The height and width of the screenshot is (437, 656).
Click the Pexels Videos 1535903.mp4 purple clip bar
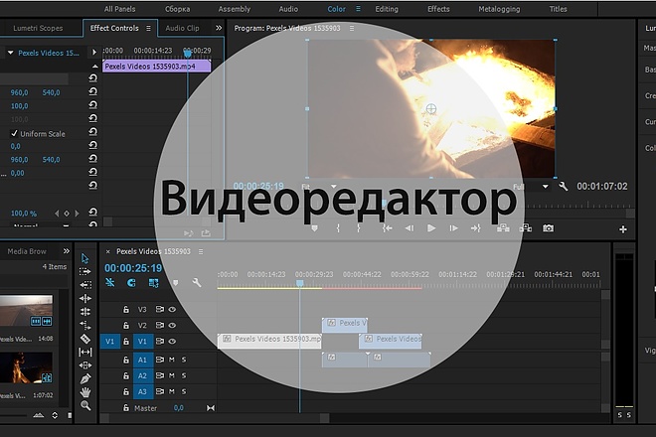pos(156,67)
